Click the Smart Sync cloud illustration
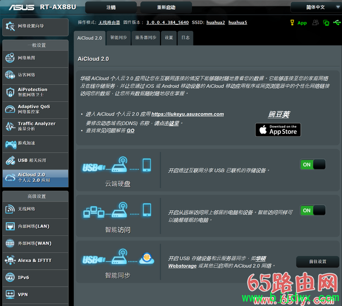Screen dimensions: 342x306 point(118,256)
